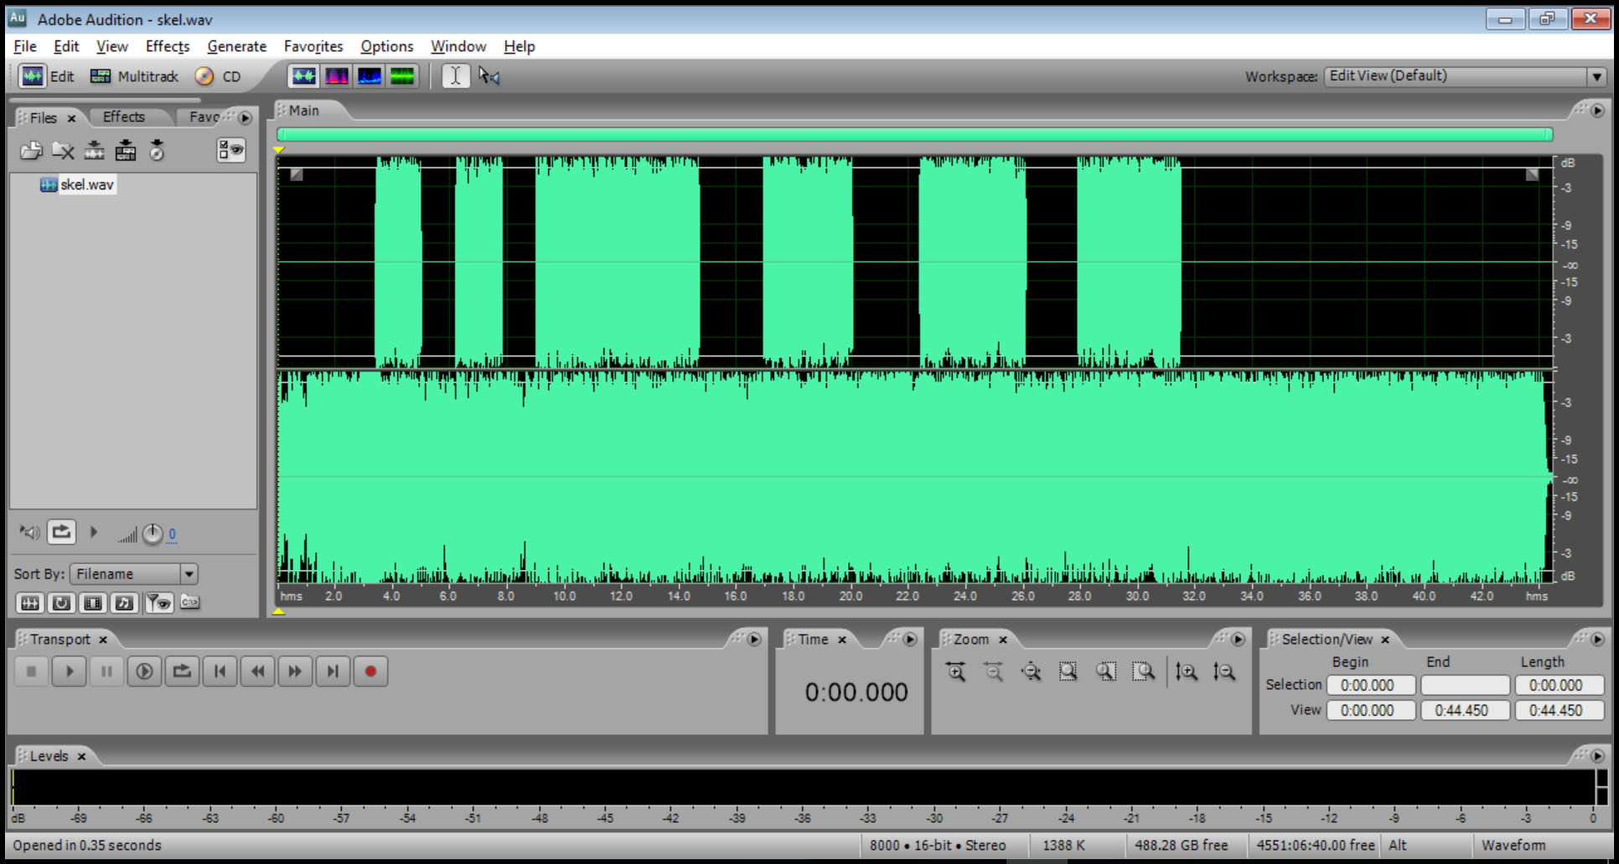Click Import File icon in Files panel

tap(31, 151)
